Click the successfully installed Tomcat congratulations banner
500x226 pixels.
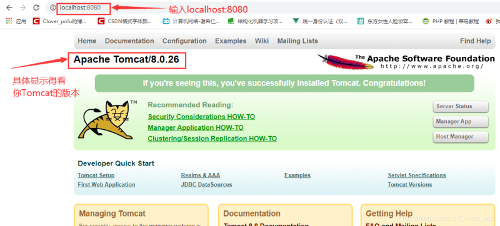(x=284, y=84)
